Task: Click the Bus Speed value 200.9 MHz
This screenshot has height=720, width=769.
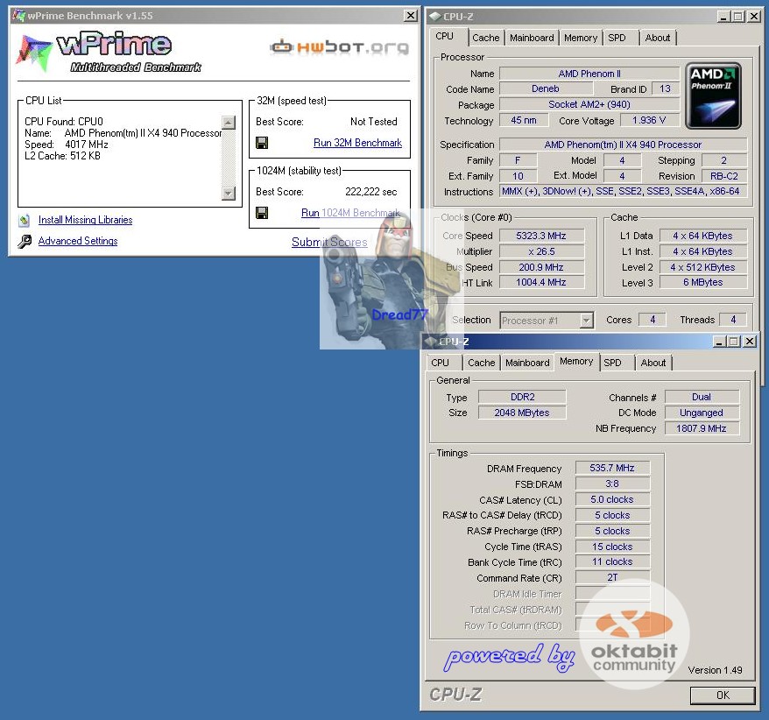Action: pyautogui.click(x=541, y=267)
